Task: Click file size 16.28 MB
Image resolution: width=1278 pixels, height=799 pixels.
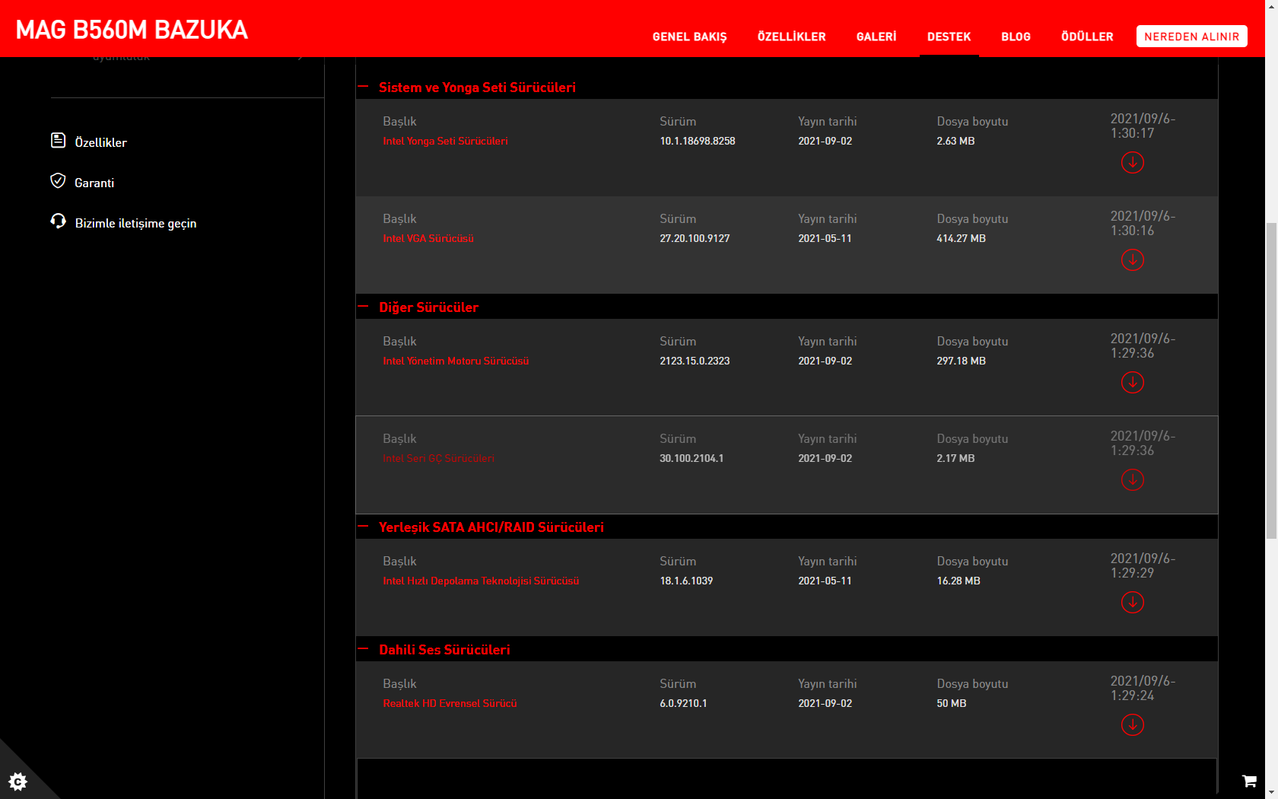Action: (x=958, y=581)
